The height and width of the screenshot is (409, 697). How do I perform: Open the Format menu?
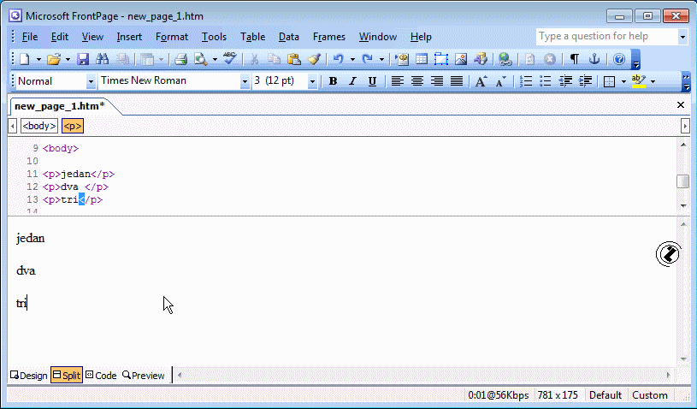pyautogui.click(x=172, y=37)
